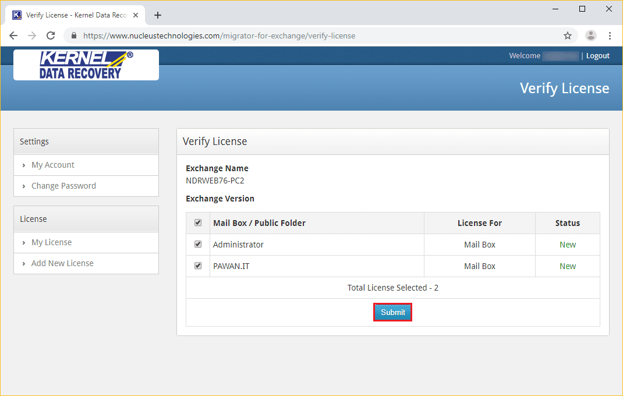Screen dimensions: 623x396
Task: Click the Logout link
Action: [x=597, y=56]
